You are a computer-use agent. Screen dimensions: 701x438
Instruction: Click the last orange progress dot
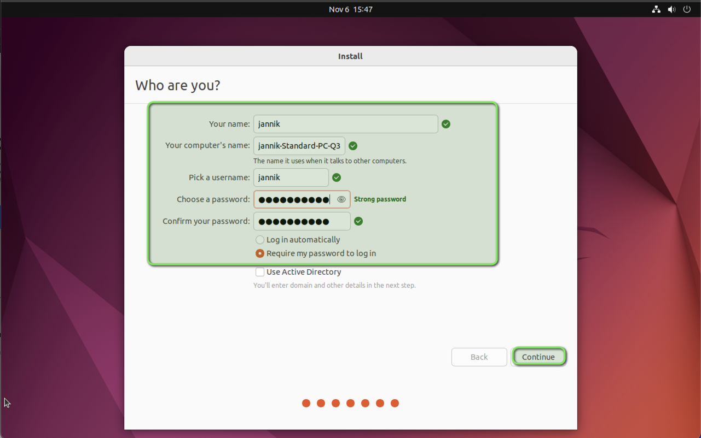pos(395,403)
